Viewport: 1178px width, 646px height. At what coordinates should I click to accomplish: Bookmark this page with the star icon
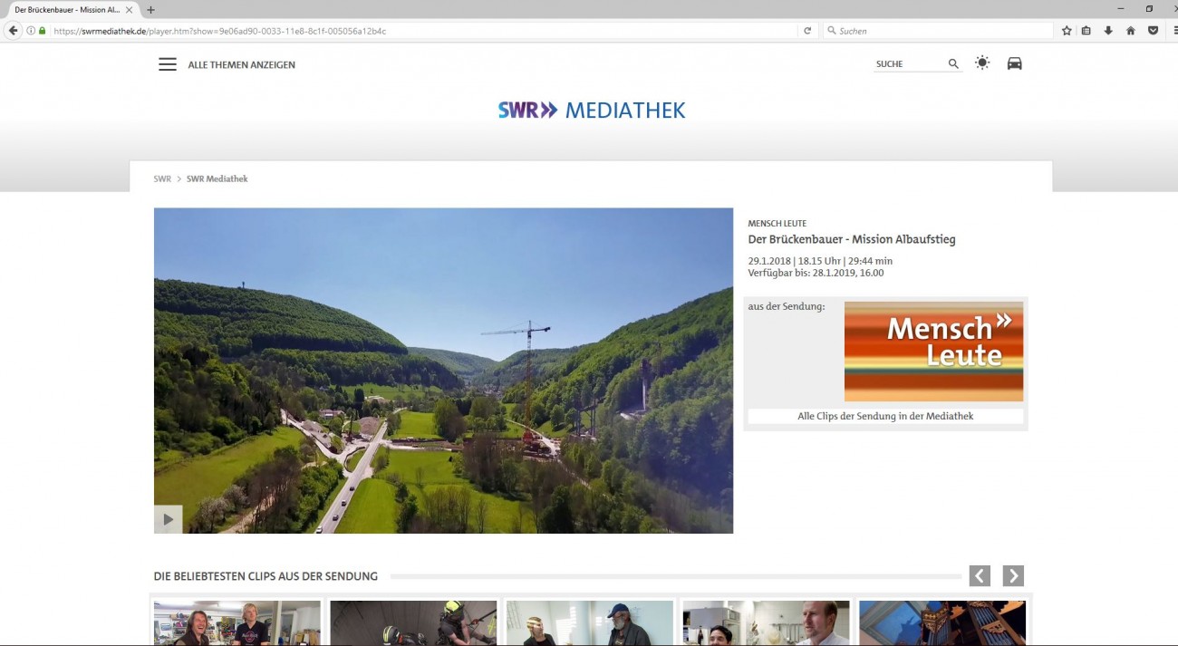(1067, 31)
